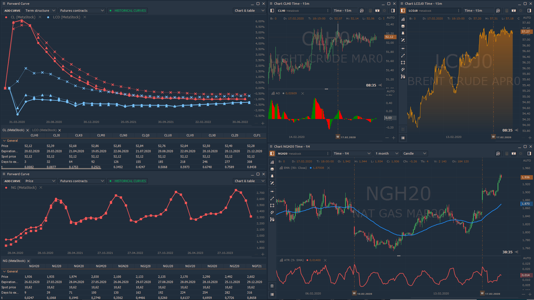This screenshot has width=534, height=300.
Task: Click the alert bell icon in LCOJ0 chart
Action: 403,33
